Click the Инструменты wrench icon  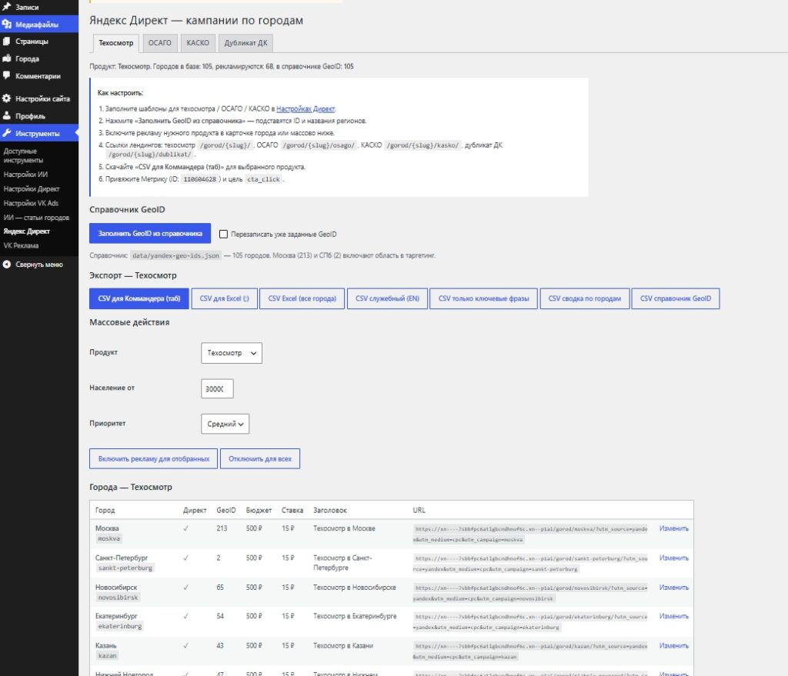tap(6, 133)
